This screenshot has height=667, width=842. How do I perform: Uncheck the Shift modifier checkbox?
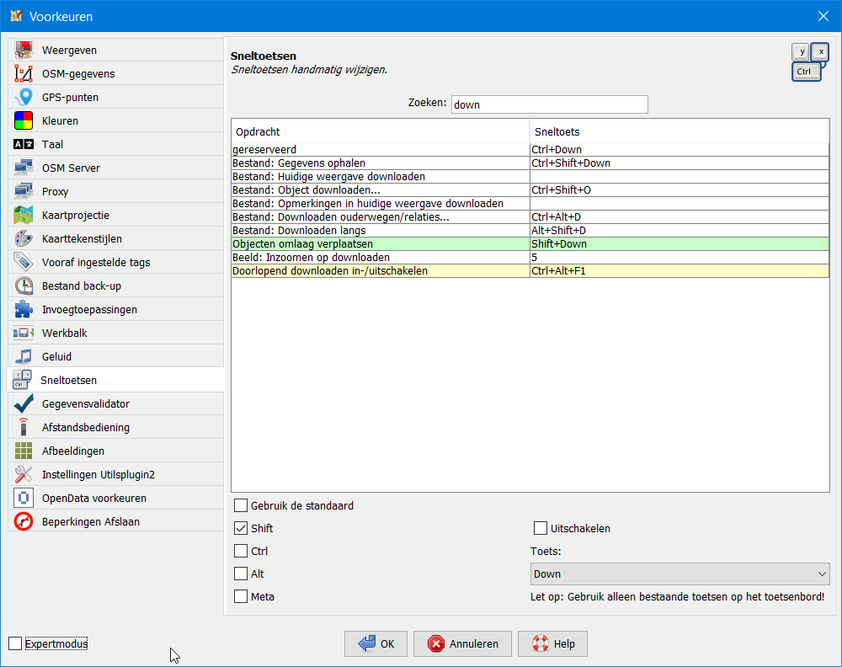242,529
